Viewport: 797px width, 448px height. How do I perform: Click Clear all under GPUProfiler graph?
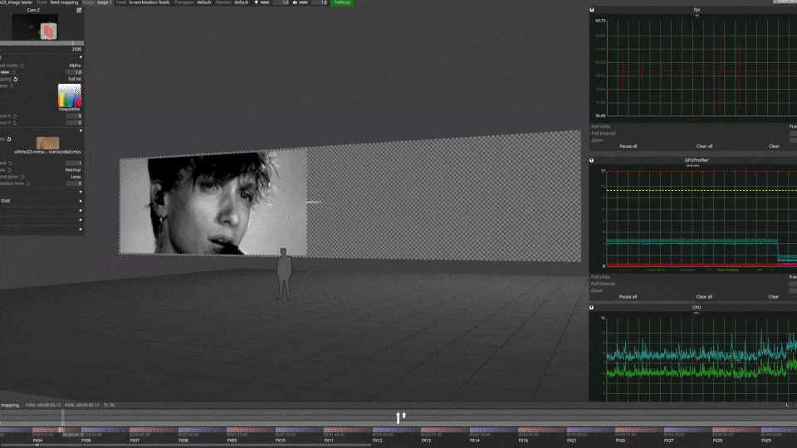click(x=704, y=297)
